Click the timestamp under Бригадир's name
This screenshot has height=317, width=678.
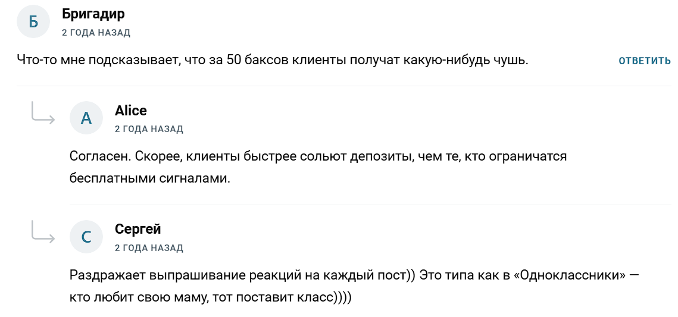point(96,33)
